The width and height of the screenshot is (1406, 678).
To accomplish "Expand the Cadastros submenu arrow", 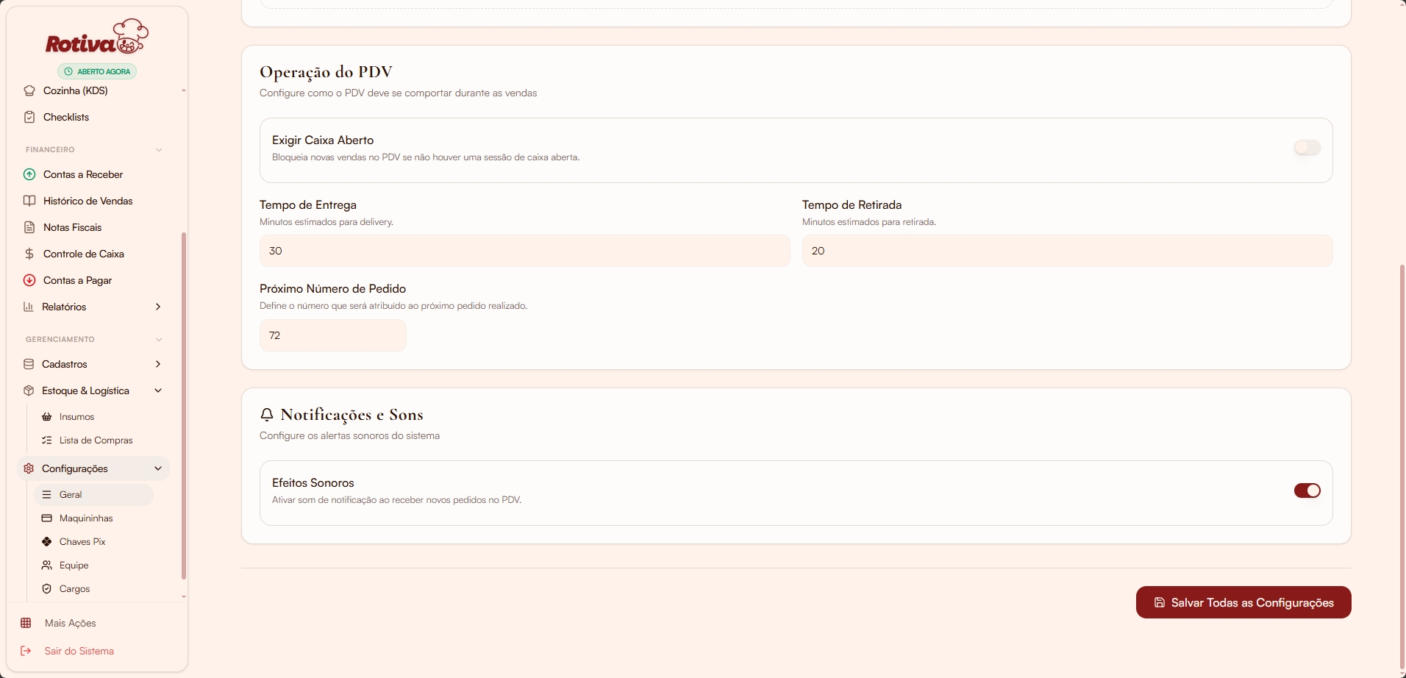I will [x=158, y=364].
